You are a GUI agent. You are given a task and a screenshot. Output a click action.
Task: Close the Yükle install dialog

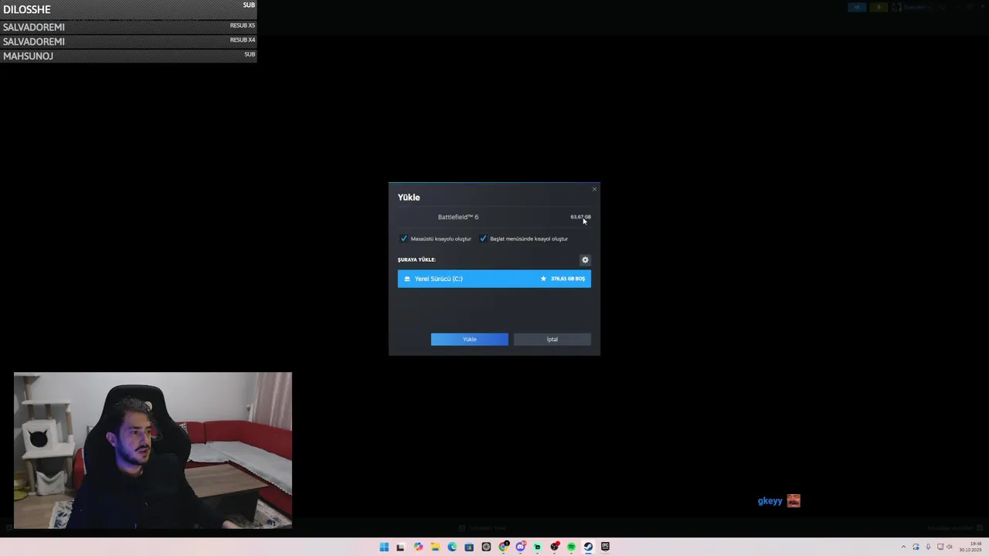coord(594,189)
